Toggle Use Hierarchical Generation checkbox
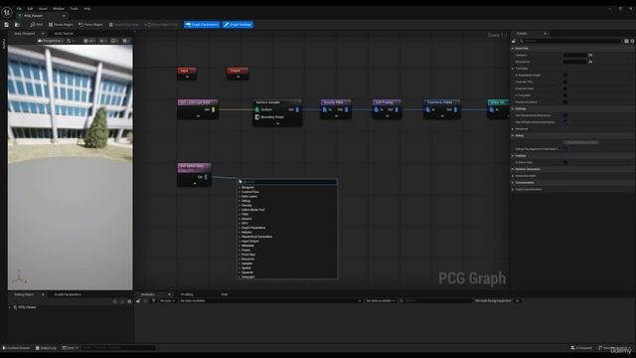This screenshot has height=358, width=636. coord(565,115)
